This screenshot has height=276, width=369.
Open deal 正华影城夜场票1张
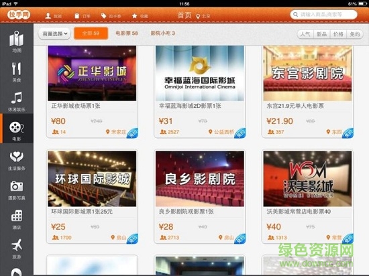(76, 106)
